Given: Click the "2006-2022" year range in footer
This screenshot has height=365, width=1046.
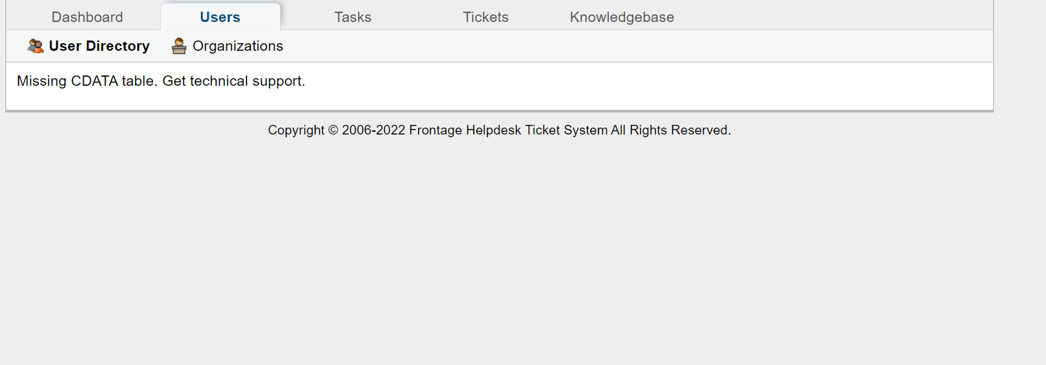Looking at the screenshot, I should [x=373, y=130].
